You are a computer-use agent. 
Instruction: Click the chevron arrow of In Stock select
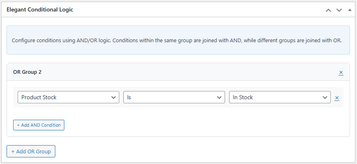(325, 98)
